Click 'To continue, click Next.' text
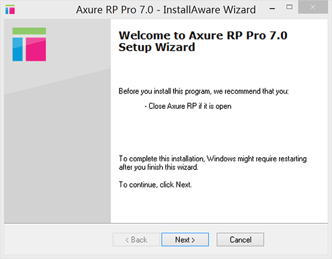This screenshot has width=332, height=259. (155, 185)
